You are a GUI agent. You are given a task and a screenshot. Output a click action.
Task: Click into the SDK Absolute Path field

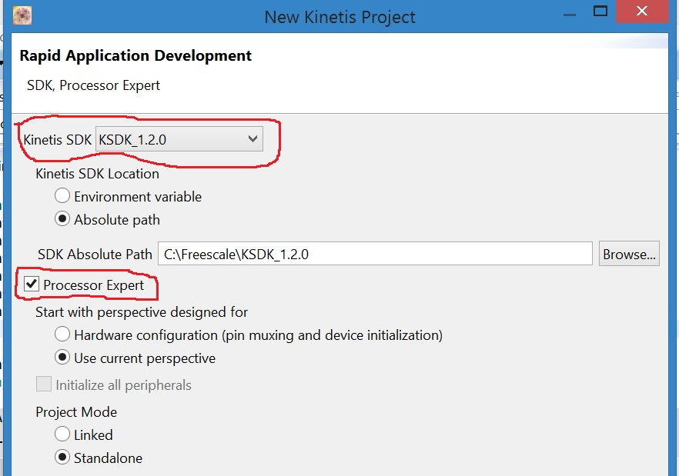375,254
